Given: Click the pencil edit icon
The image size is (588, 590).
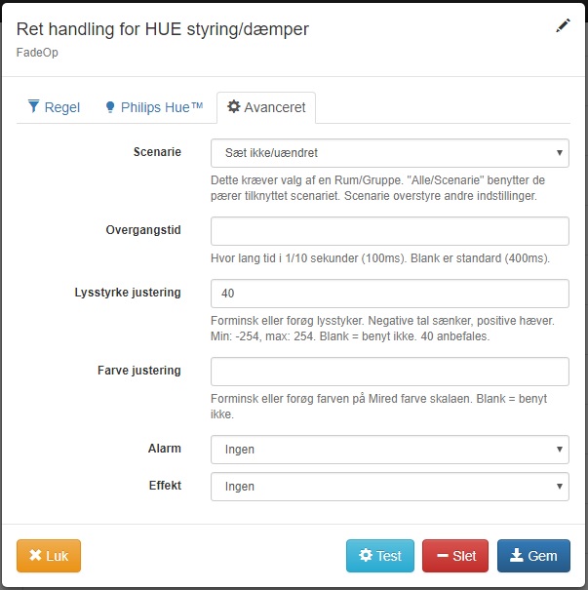Looking at the screenshot, I should point(563,26).
